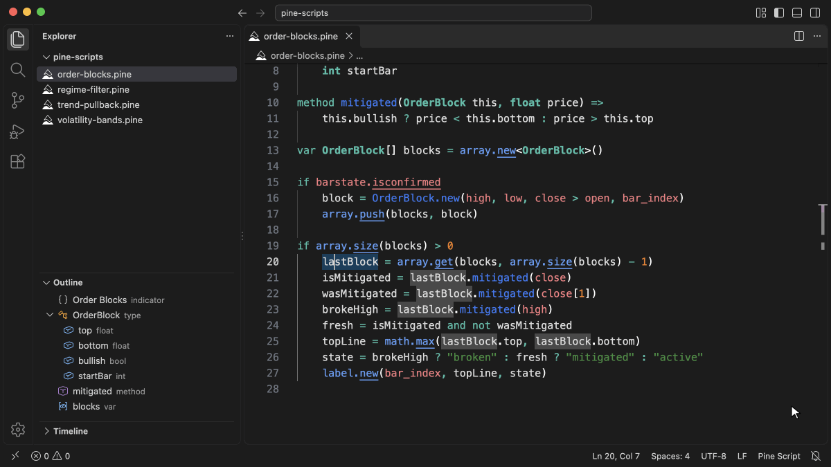Screen dimensions: 831x467
Task: Click the trend-pullback.pine file icon
Action: (x=48, y=104)
